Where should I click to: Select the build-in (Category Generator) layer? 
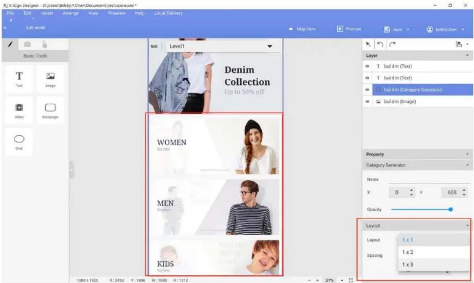(x=422, y=90)
